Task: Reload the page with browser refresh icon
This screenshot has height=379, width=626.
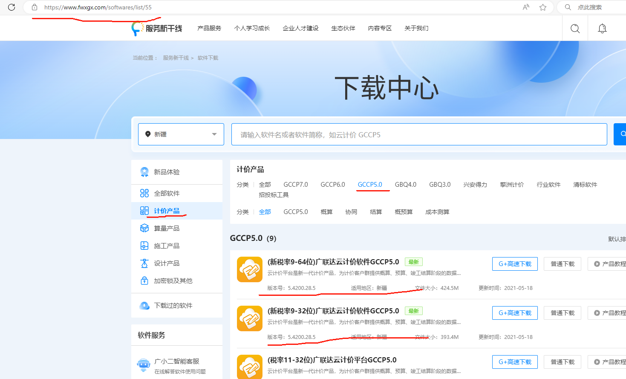Action: click(x=12, y=7)
